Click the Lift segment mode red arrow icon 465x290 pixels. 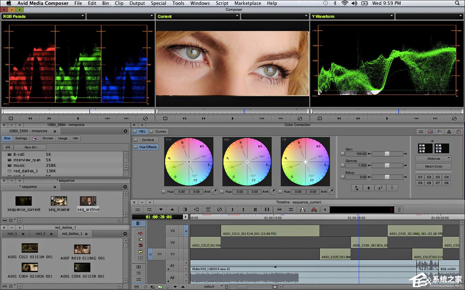pos(140,233)
